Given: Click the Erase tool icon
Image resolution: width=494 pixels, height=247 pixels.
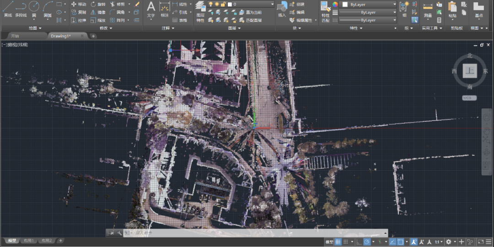Looking at the screenshot, I should click(x=137, y=5).
